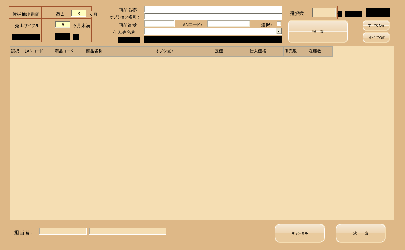The height and width of the screenshot is (250, 405).
Task: Click the 担当者: label
Action: click(x=23, y=233)
